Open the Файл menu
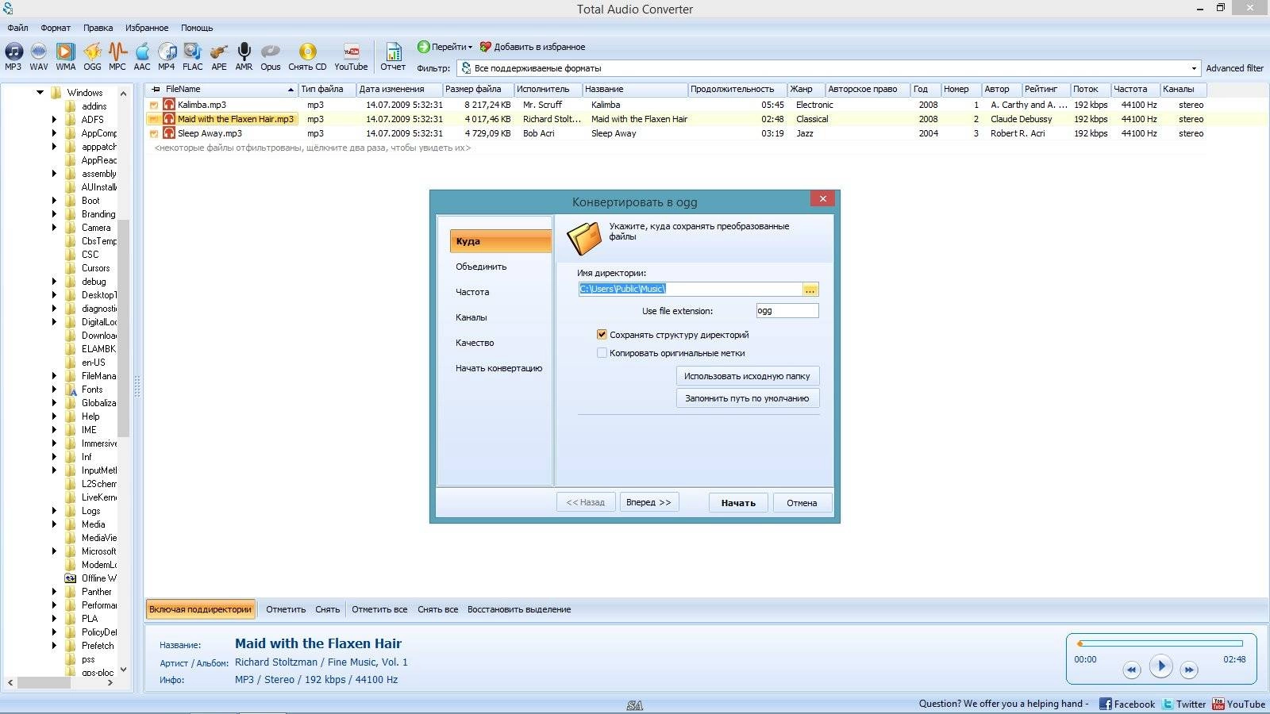 point(17,28)
